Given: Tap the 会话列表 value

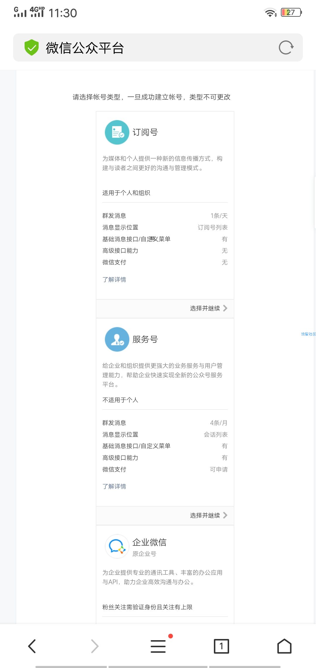Looking at the screenshot, I should [x=216, y=434].
